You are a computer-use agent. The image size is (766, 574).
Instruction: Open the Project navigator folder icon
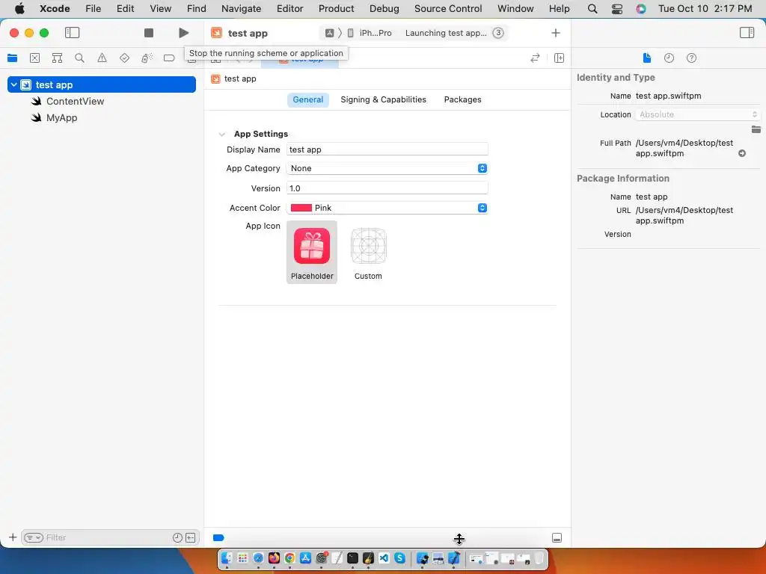tap(12, 58)
